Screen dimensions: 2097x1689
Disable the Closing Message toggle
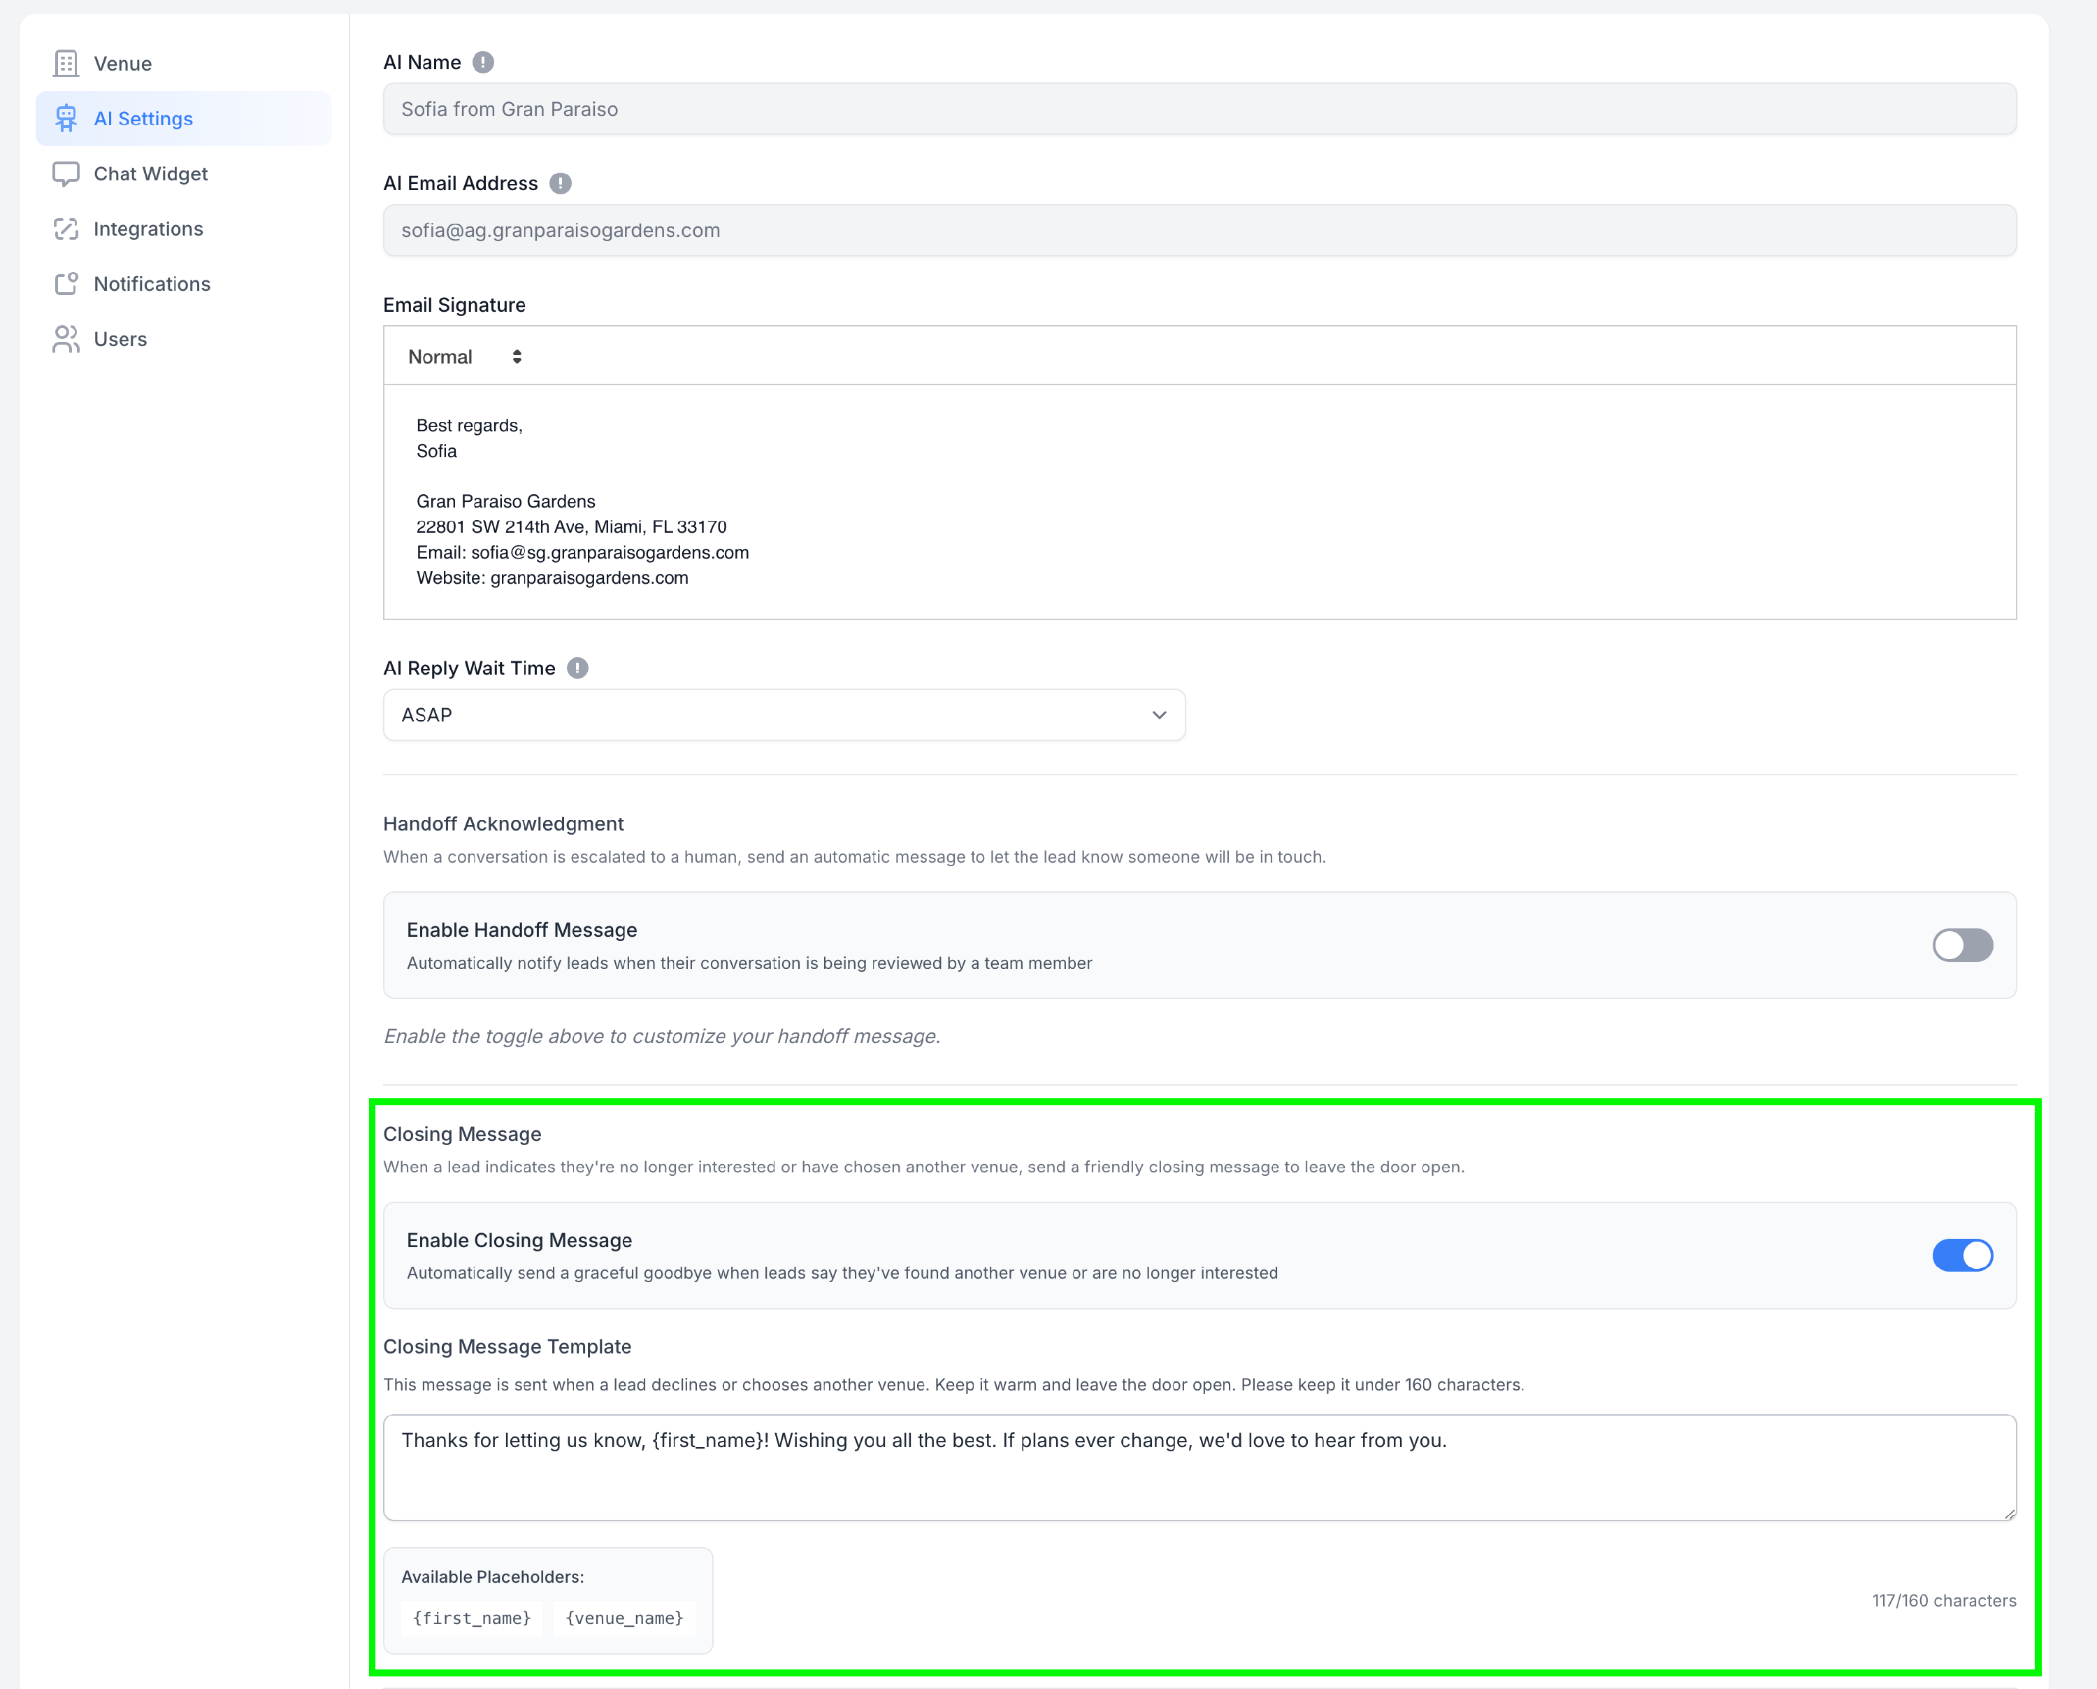tap(1962, 1255)
